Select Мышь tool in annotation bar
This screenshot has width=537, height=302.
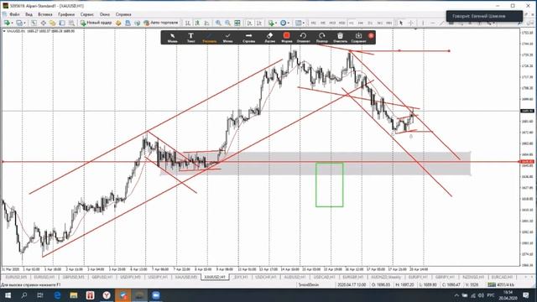point(172,38)
